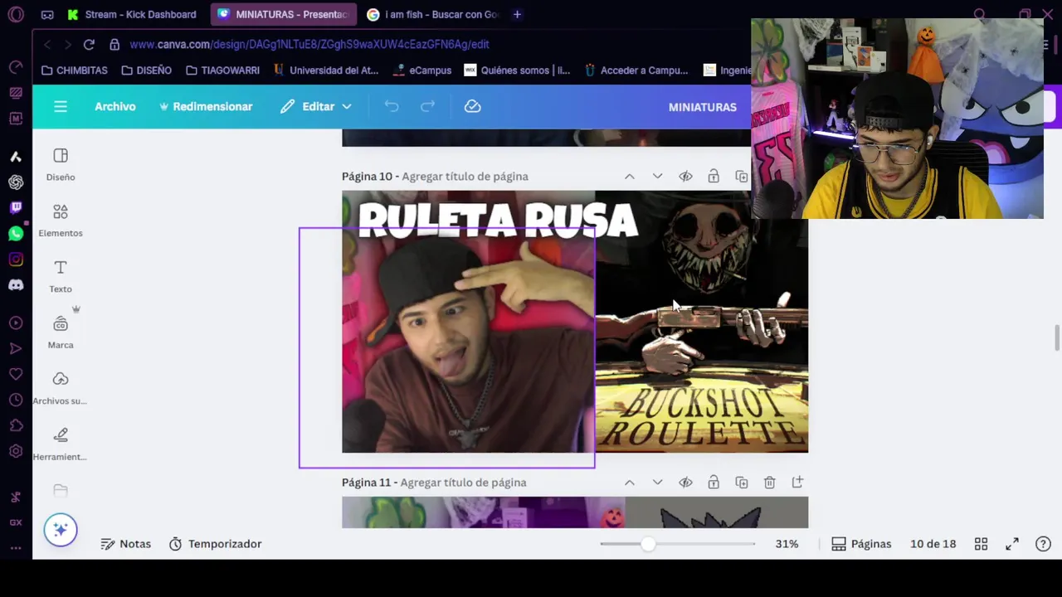
Task: Select the RULETA RUSA title text
Action: pyautogui.click(x=498, y=221)
